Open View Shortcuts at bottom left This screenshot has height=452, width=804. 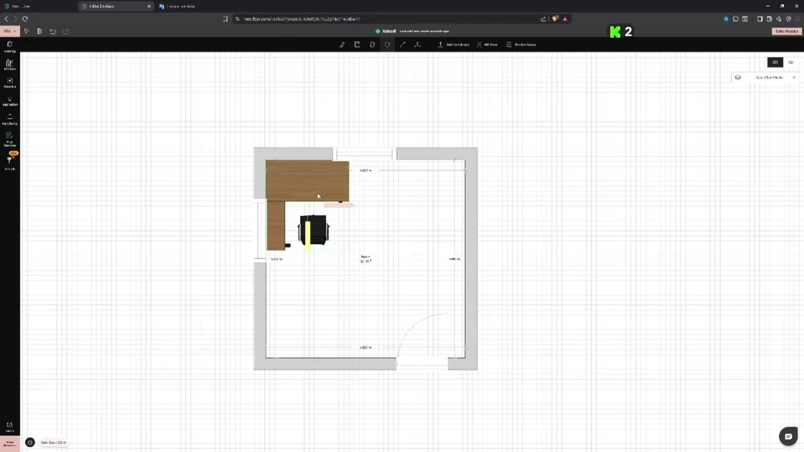click(x=9, y=443)
